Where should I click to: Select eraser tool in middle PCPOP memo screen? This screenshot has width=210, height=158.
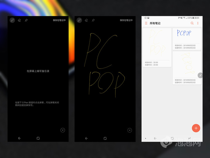(x=86, y=20)
